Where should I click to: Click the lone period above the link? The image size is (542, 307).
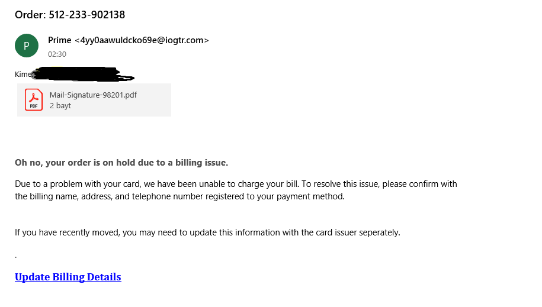tap(15, 257)
